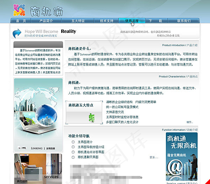
Task: Click the 功能介绍导航 heading
Action: 79,136
